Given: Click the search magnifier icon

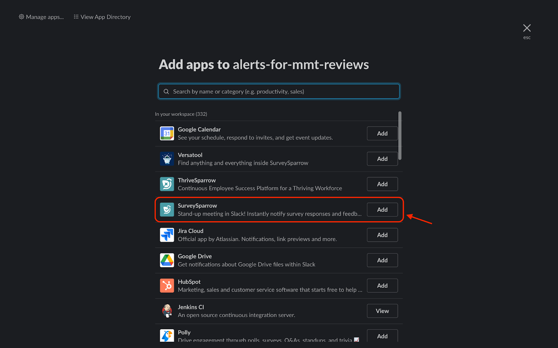Looking at the screenshot, I should (x=166, y=92).
